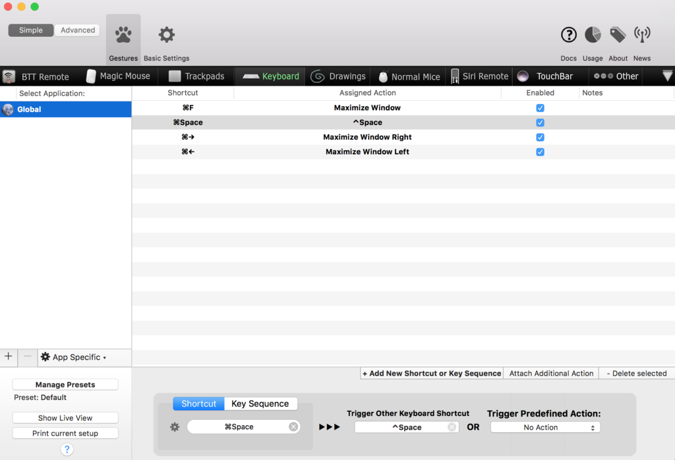Open the Gestures section paw icon

tap(123, 36)
